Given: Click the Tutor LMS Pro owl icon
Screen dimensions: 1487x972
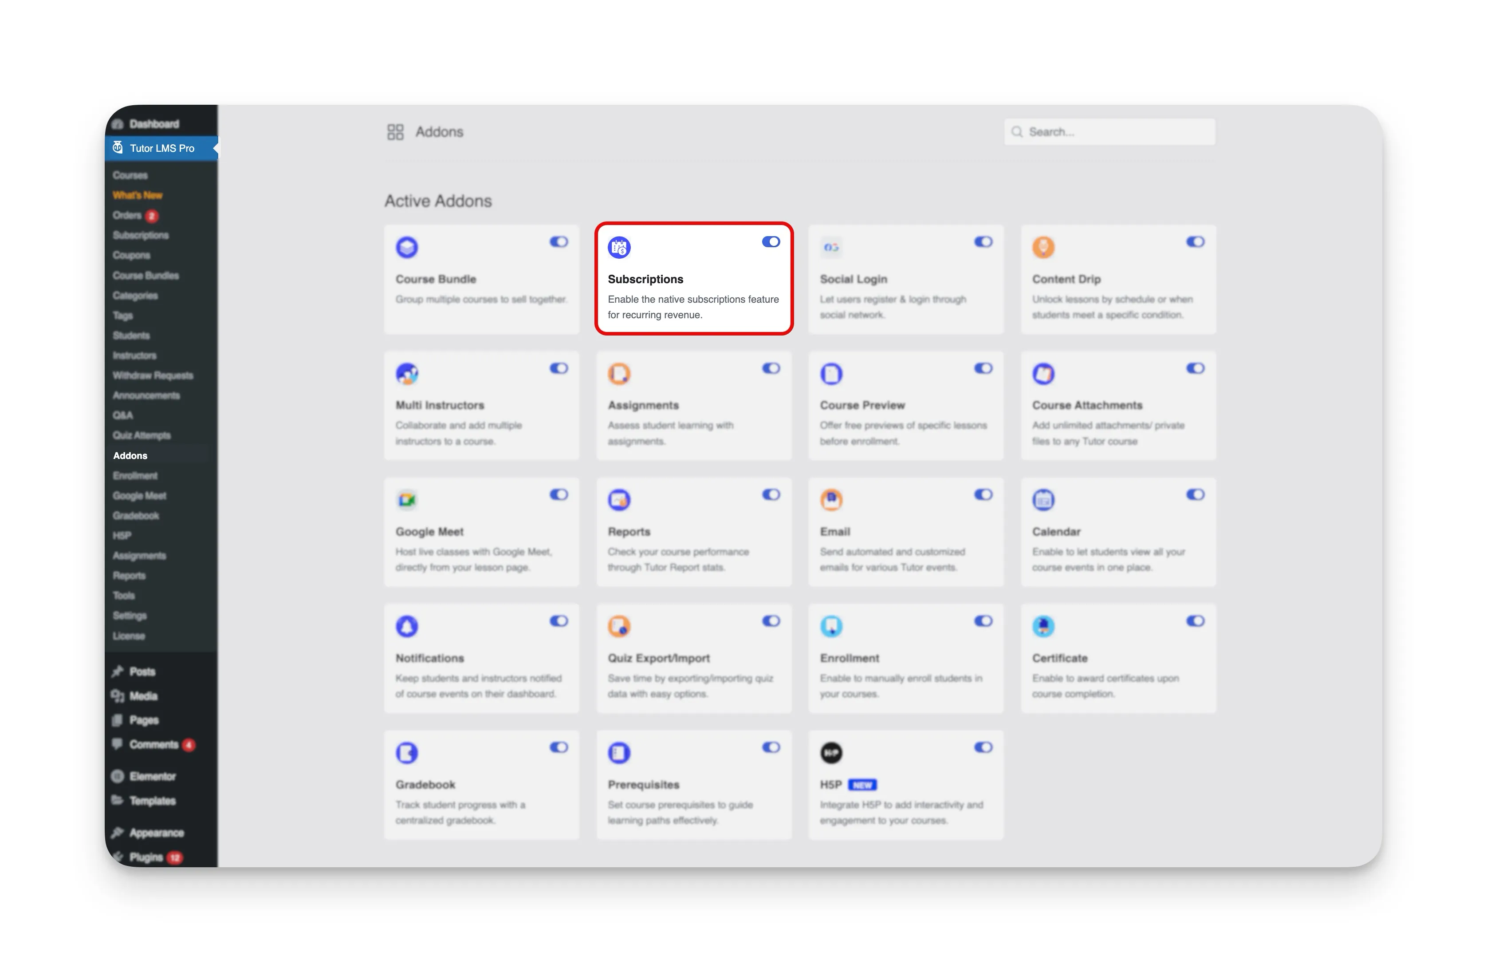Looking at the screenshot, I should coord(118,147).
